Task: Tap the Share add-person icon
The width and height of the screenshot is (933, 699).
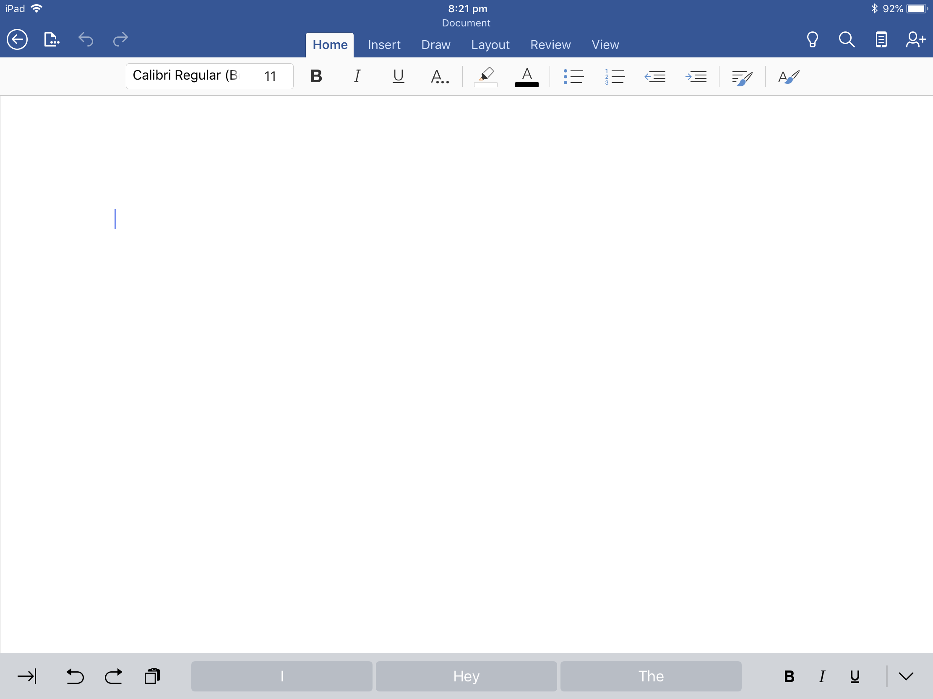Action: click(915, 40)
